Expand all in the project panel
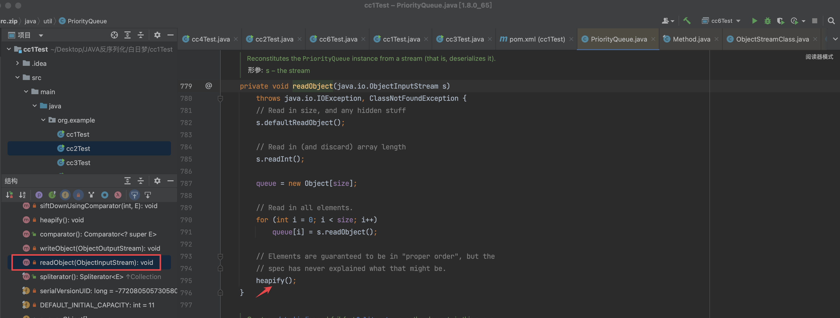Viewport: 840px width, 318px height. (128, 35)
